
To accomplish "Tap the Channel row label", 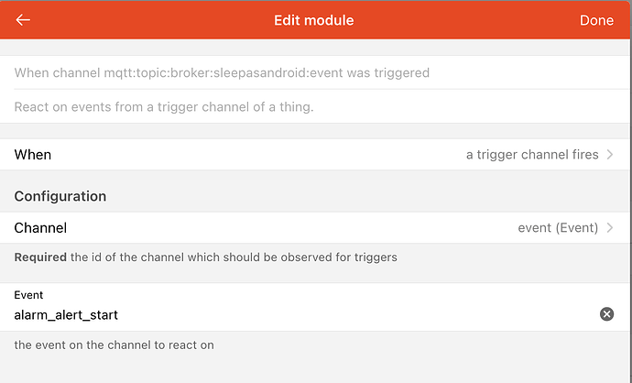I will pyautogui.click(x=40, y=228).
